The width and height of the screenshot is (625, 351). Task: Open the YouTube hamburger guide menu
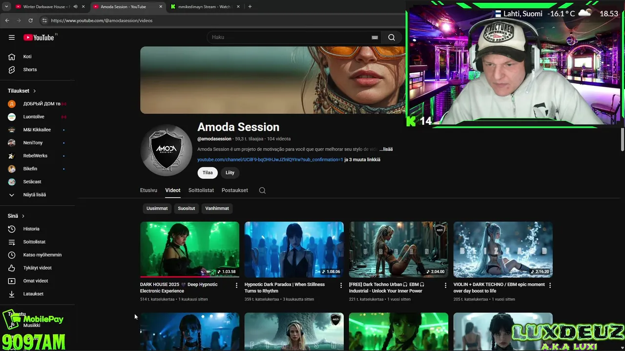(x=12, y=38)
